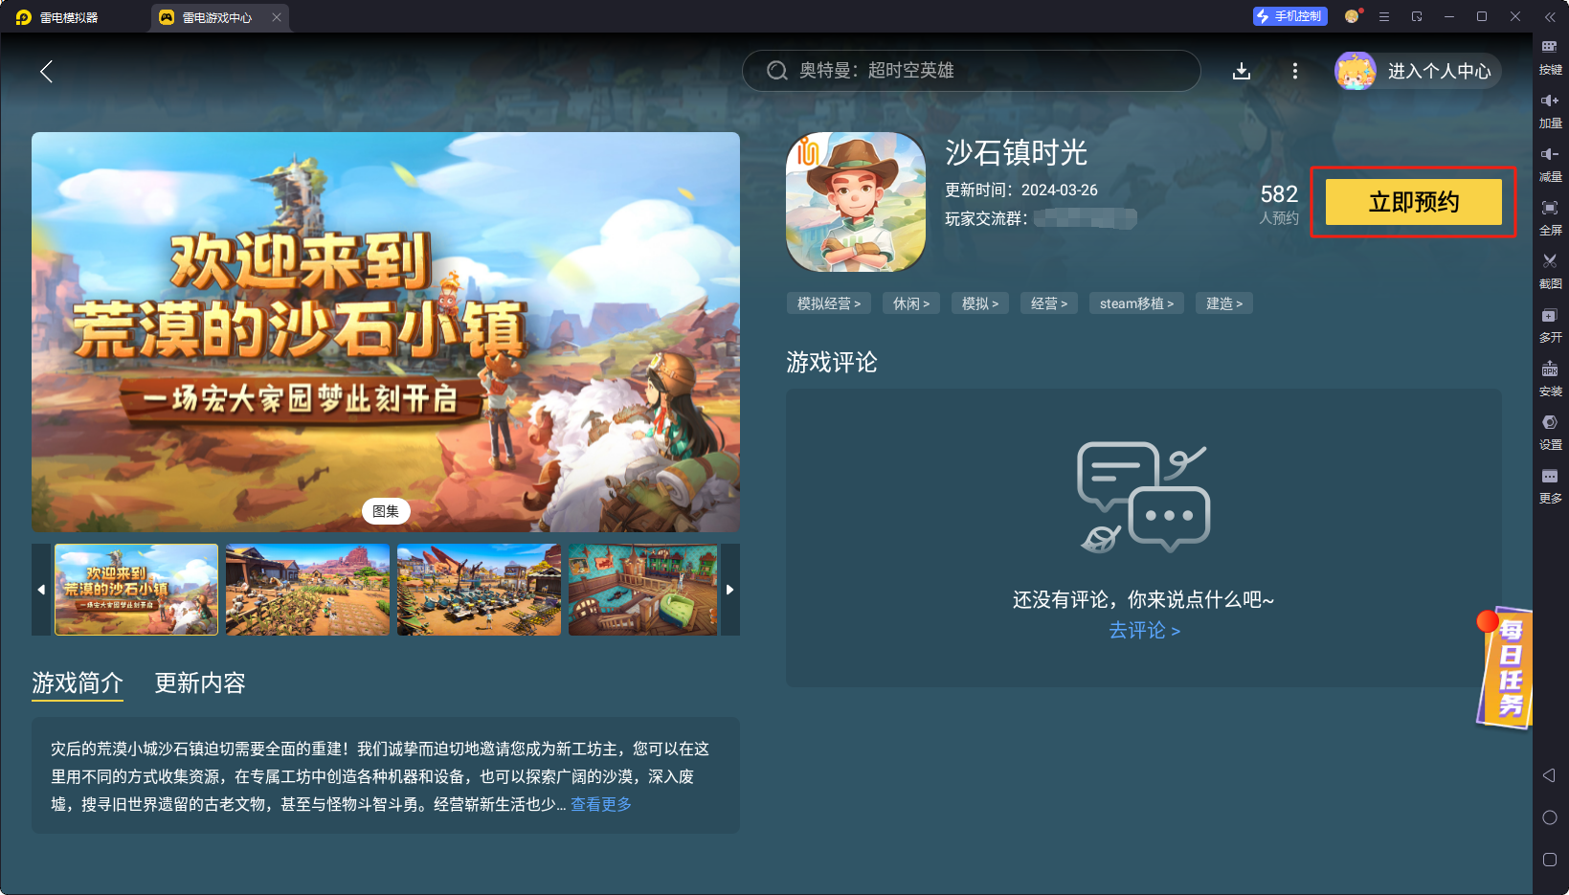Open the title bar hamburger menu
The height and width of the screenshot is (895, 1569).
1384,16
